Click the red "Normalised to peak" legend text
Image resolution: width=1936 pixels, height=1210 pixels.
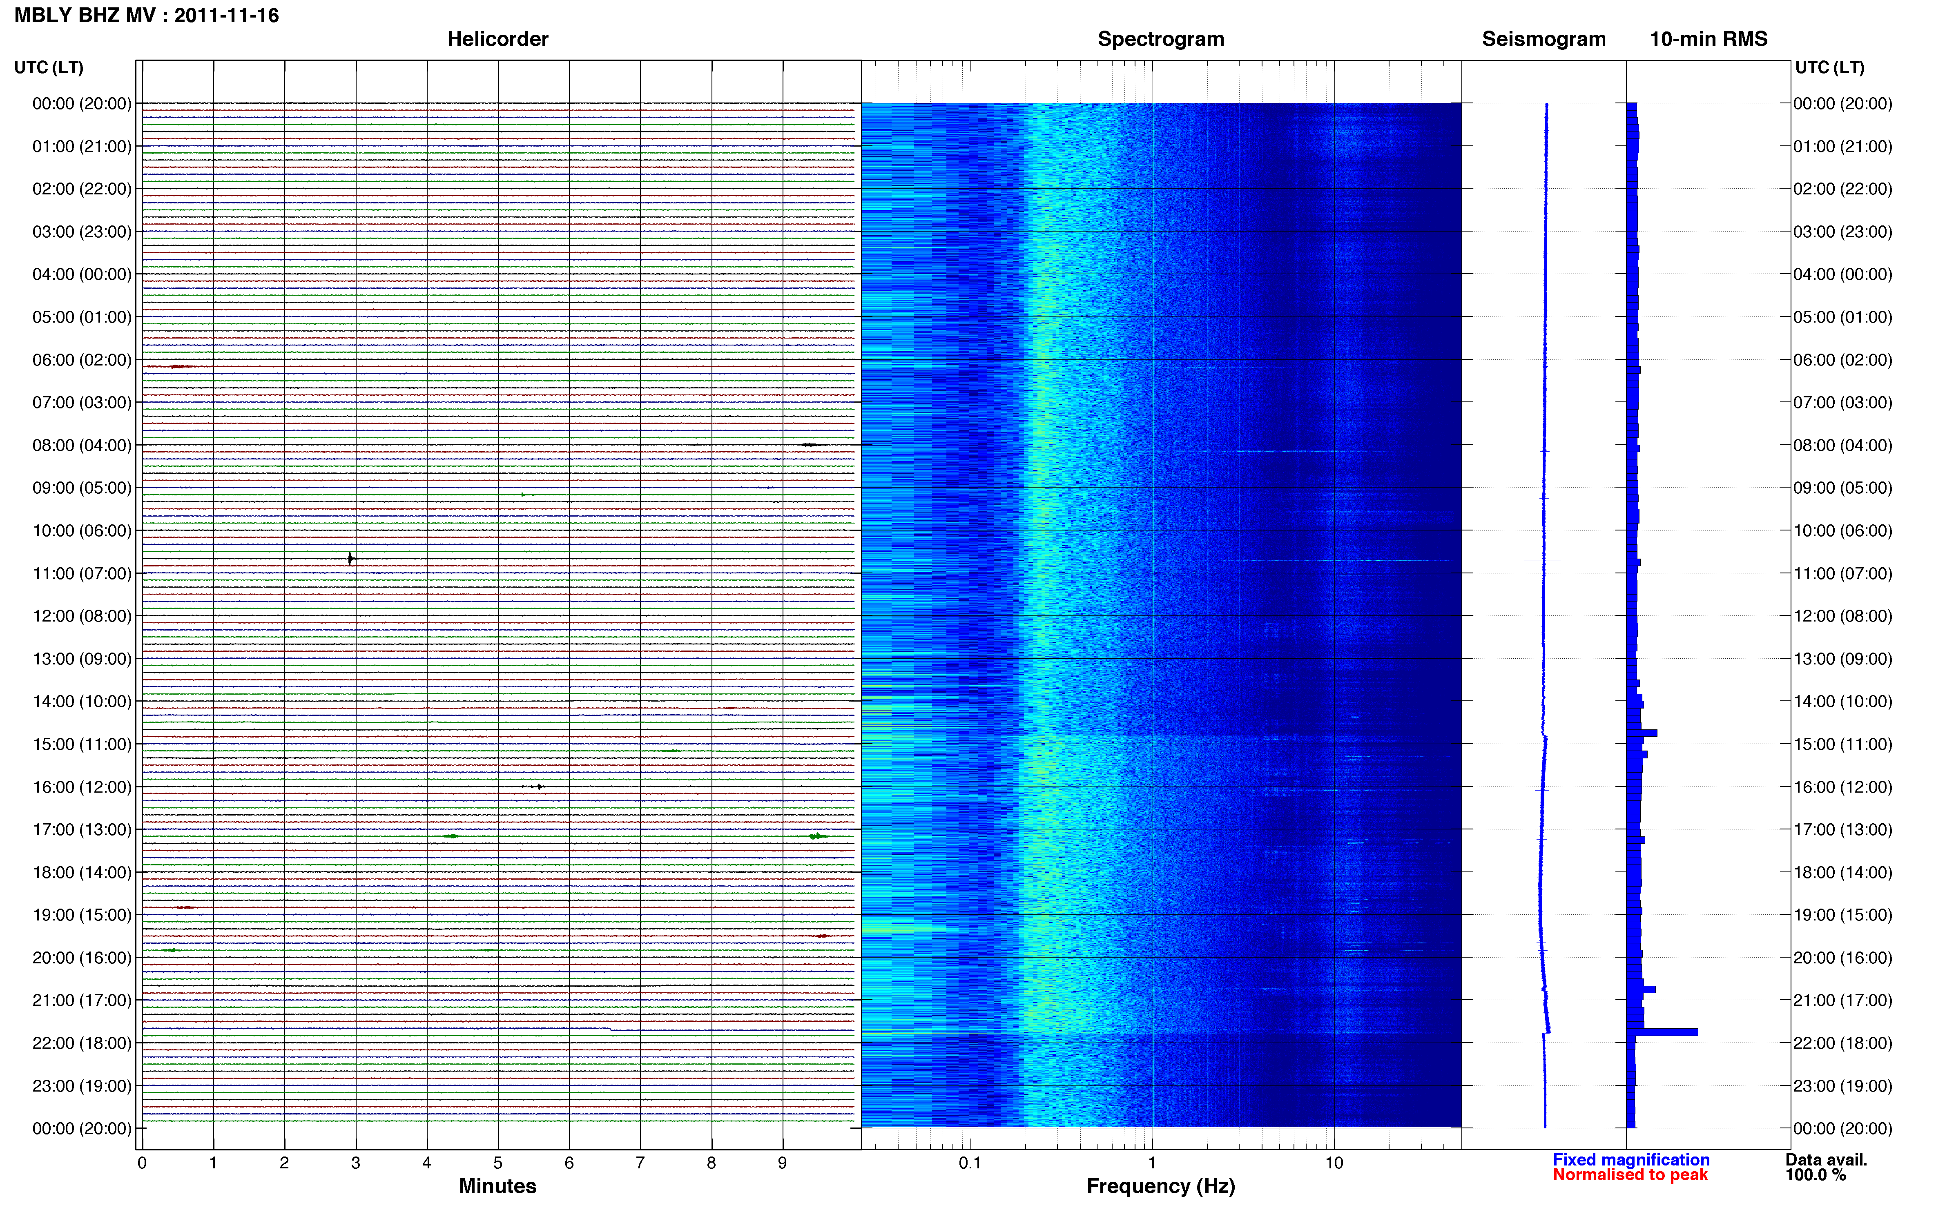coord(1630,1175)
